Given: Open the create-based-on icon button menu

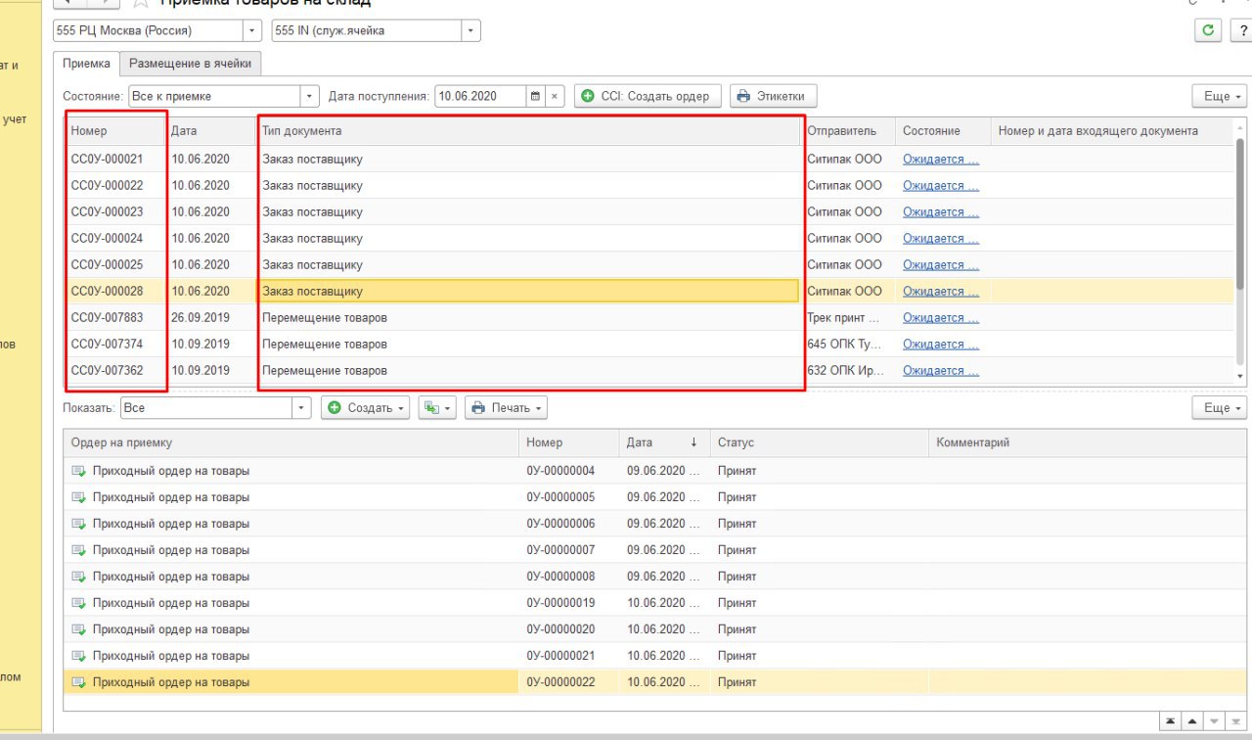Looking at the screenshot, I should click(x=437, y=408).
